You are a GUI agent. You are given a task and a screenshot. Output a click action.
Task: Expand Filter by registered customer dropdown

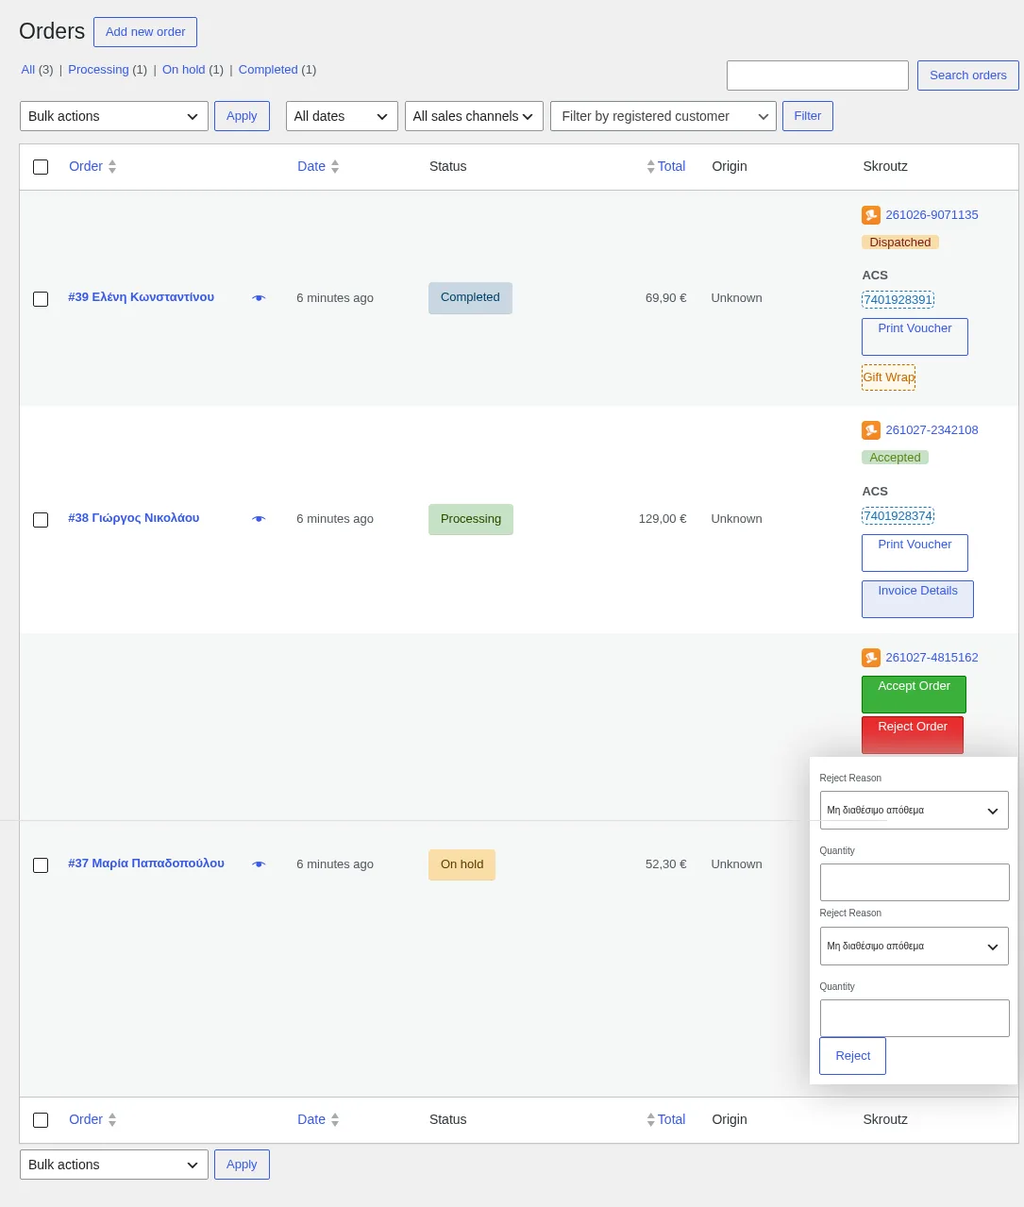click(x=663, y=116)
